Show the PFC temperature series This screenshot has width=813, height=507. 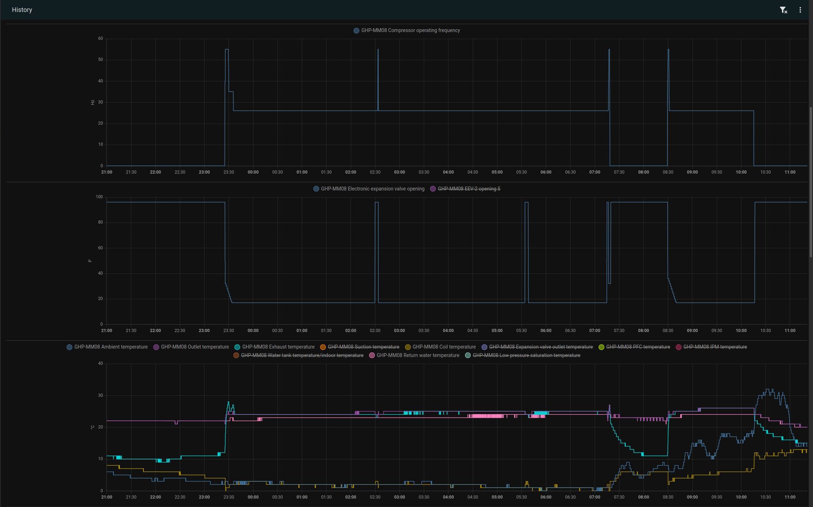point(637,347)
